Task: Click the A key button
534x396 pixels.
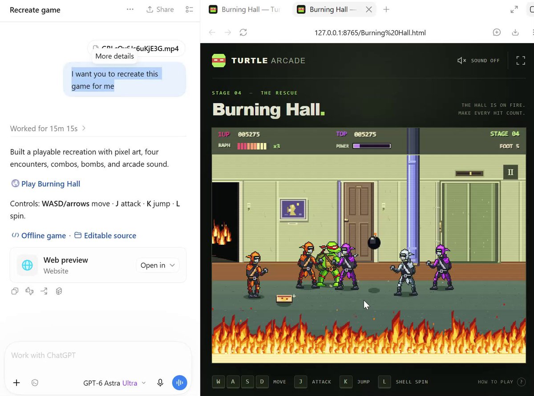Action: point(233,382)
